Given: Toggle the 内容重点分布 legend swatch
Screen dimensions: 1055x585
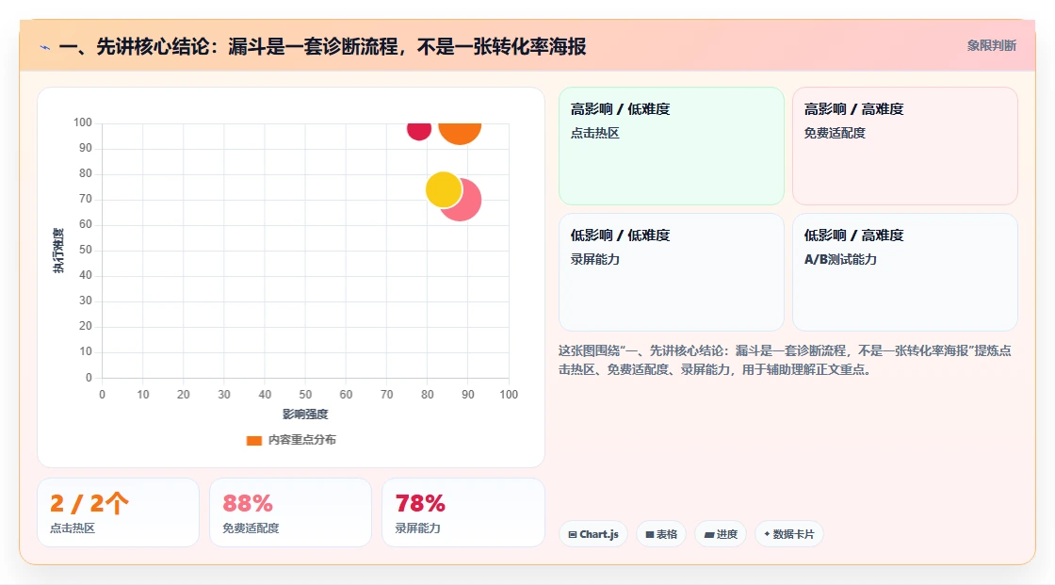Looking at the screenshot, I should (253, 440).
